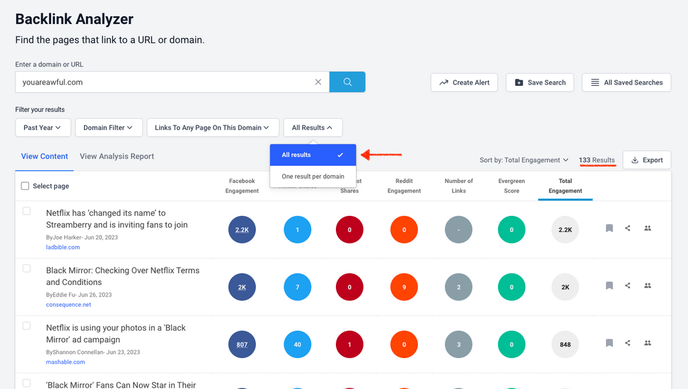Click the blue 2.2K Facebook engagement circle

(x=242, y=229)
